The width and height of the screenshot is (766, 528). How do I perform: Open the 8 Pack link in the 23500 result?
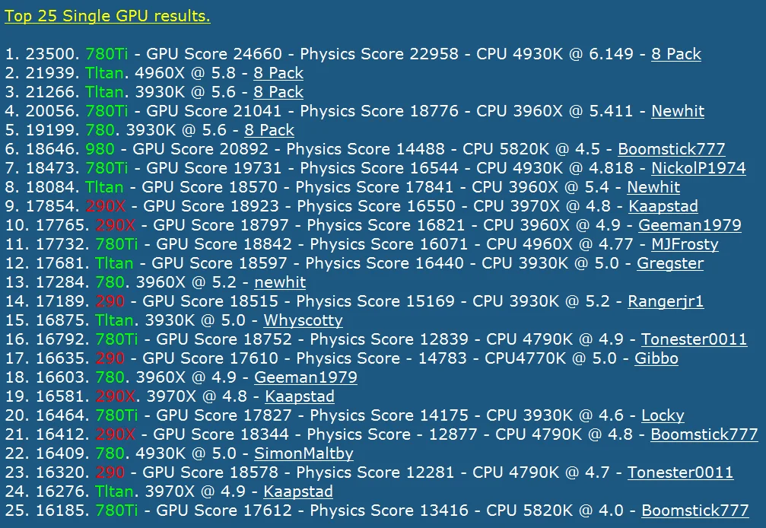click(x=676, y=54)
